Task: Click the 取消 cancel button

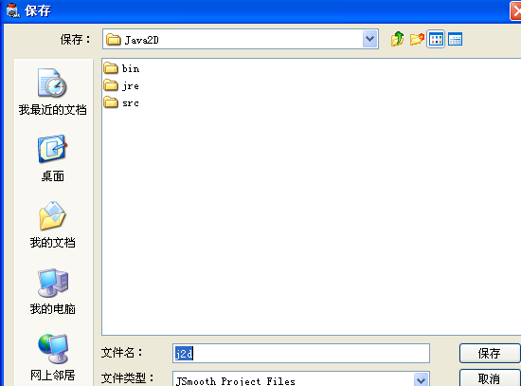Action: (490, 378)
